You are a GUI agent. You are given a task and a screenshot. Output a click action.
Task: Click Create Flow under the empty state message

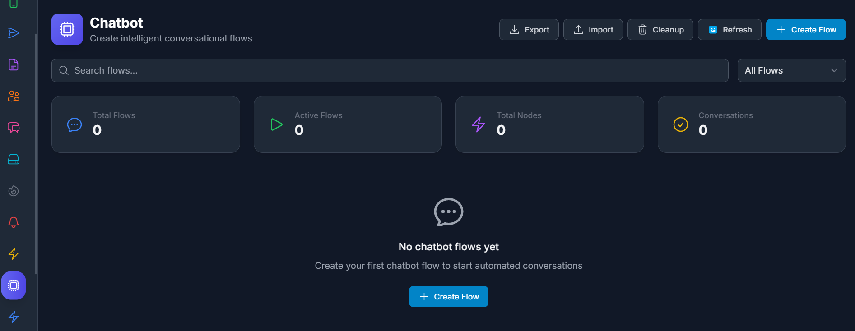pyautogui.click(x=448, y=297)
